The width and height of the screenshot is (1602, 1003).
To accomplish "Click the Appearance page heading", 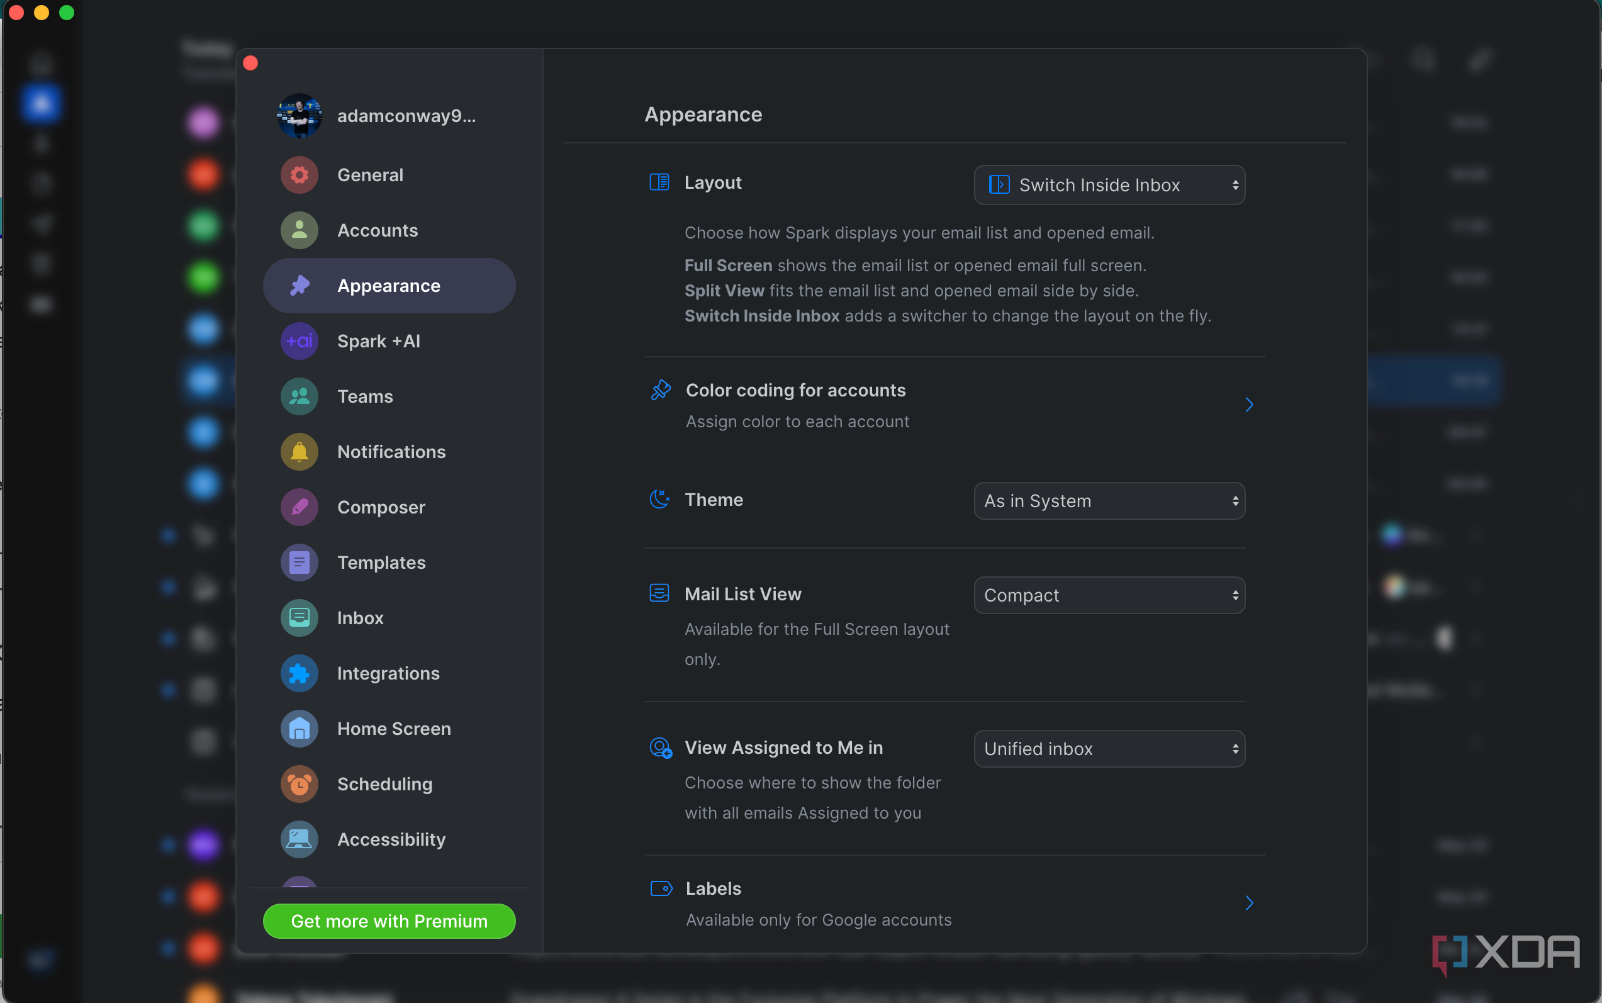I will tap(703, 114).
